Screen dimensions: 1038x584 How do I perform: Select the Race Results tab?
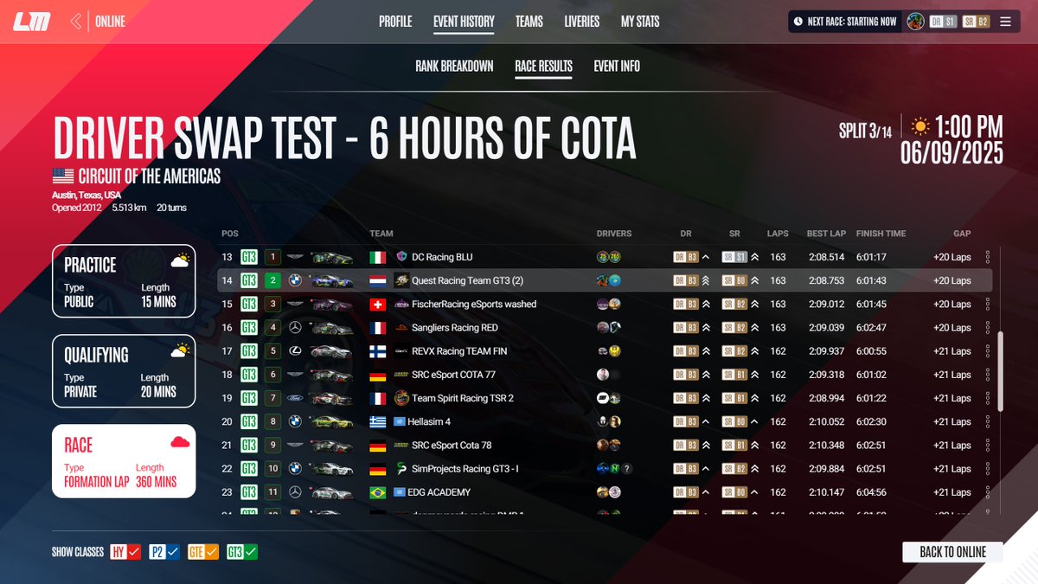543,66
